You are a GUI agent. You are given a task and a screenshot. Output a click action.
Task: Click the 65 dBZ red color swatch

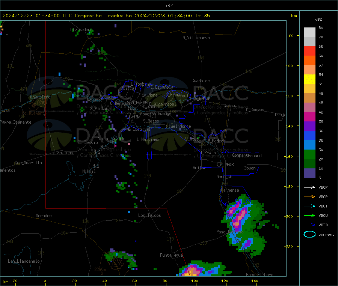(x=309, y=51)
